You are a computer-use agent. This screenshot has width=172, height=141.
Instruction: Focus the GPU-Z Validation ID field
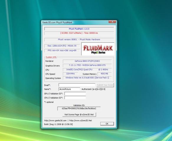[75, 94]
